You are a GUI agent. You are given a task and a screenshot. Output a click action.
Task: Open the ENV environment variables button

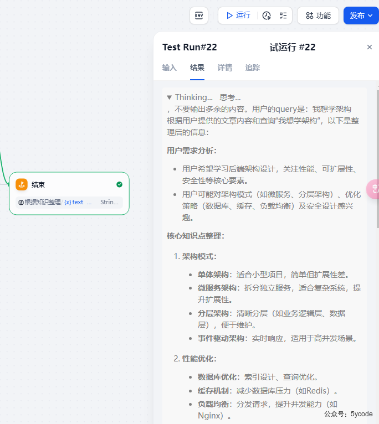pos(199,15)
